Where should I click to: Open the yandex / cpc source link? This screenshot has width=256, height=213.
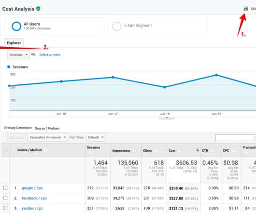pyautogui.click(x=32, y=208)
